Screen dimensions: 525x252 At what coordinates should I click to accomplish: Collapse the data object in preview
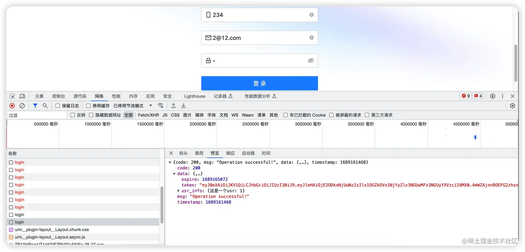pos(174,174)
